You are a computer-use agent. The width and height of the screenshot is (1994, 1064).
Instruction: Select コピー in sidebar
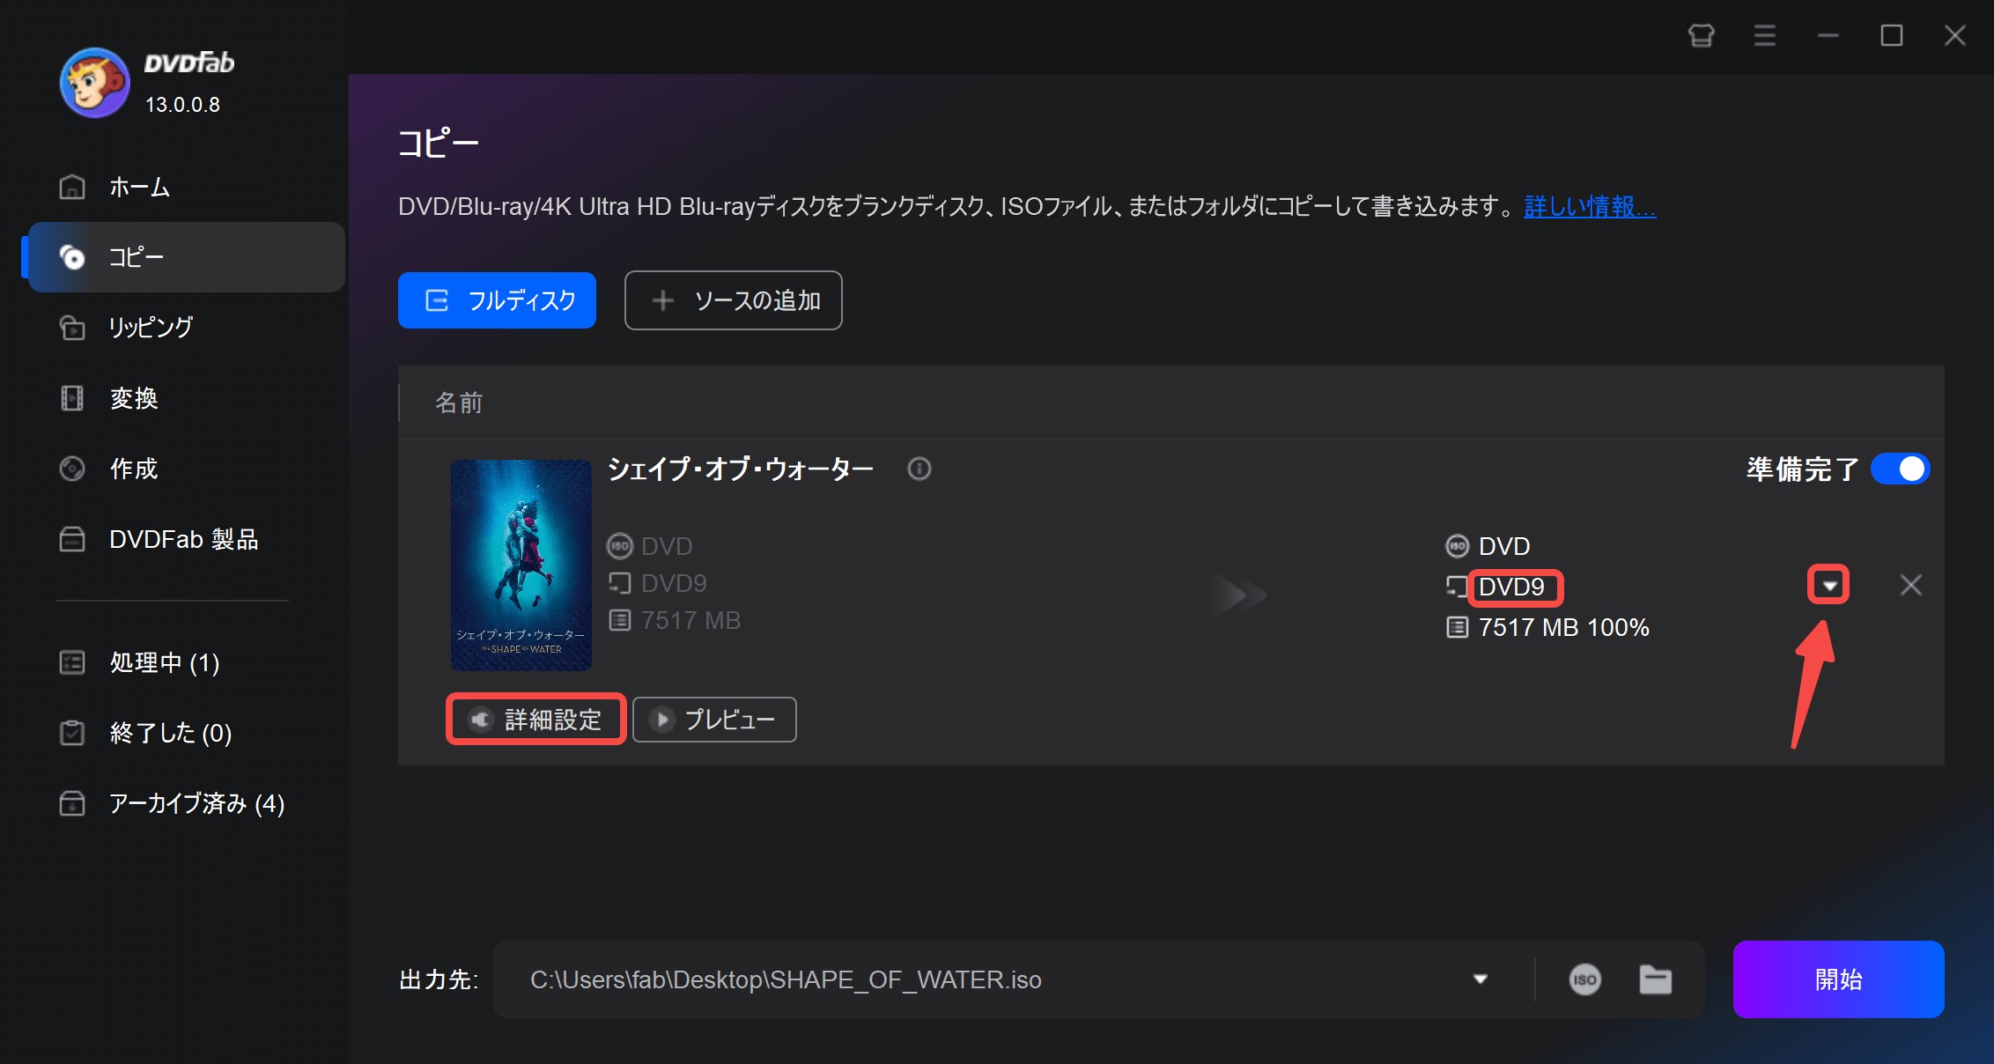point(185,257)
